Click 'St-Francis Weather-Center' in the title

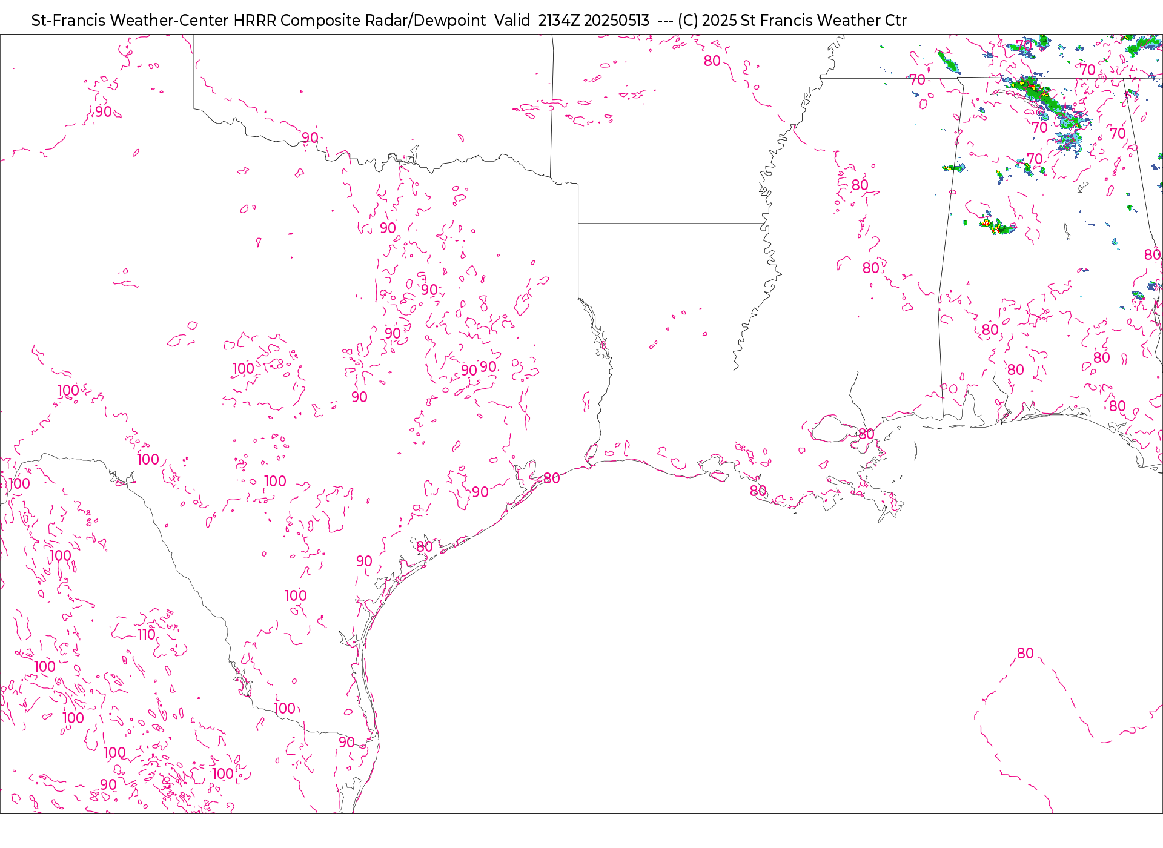click(x=130, y=21)
